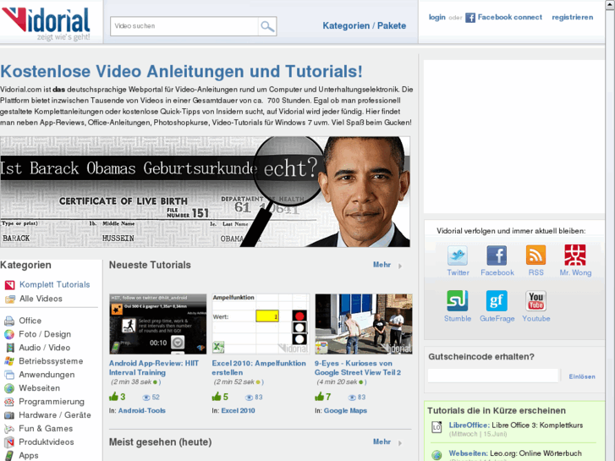Select Office category
Image resolution: width=615 pixels, height=461 pixels.
point(30,321)
